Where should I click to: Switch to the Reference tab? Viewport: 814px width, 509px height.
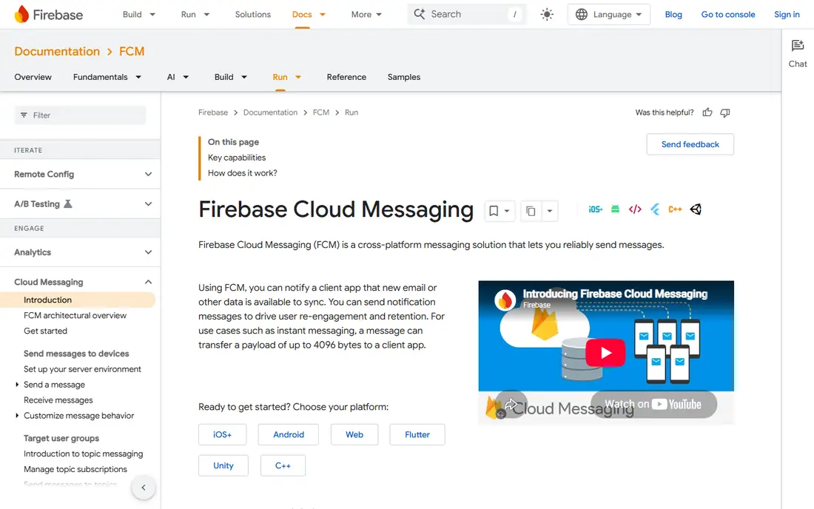346,77
